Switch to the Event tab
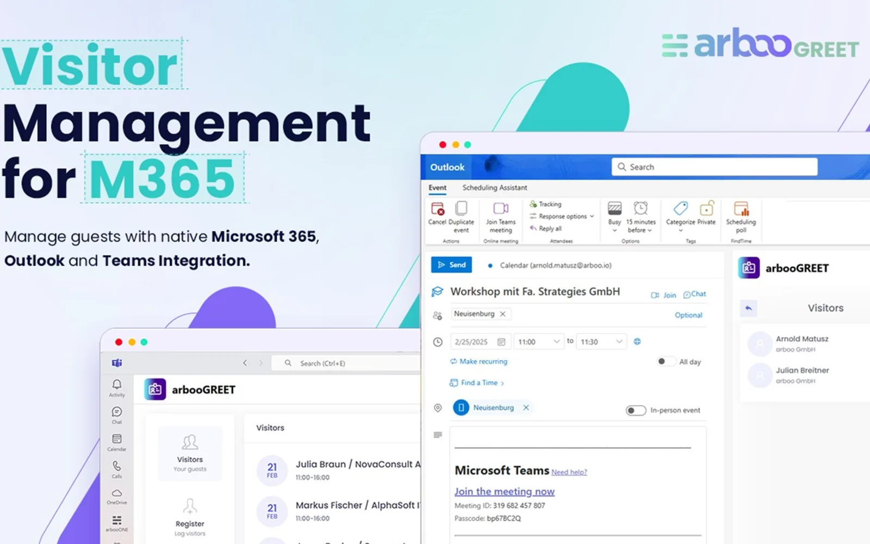Viewport: 870px width, 544px height. (437, 188)
